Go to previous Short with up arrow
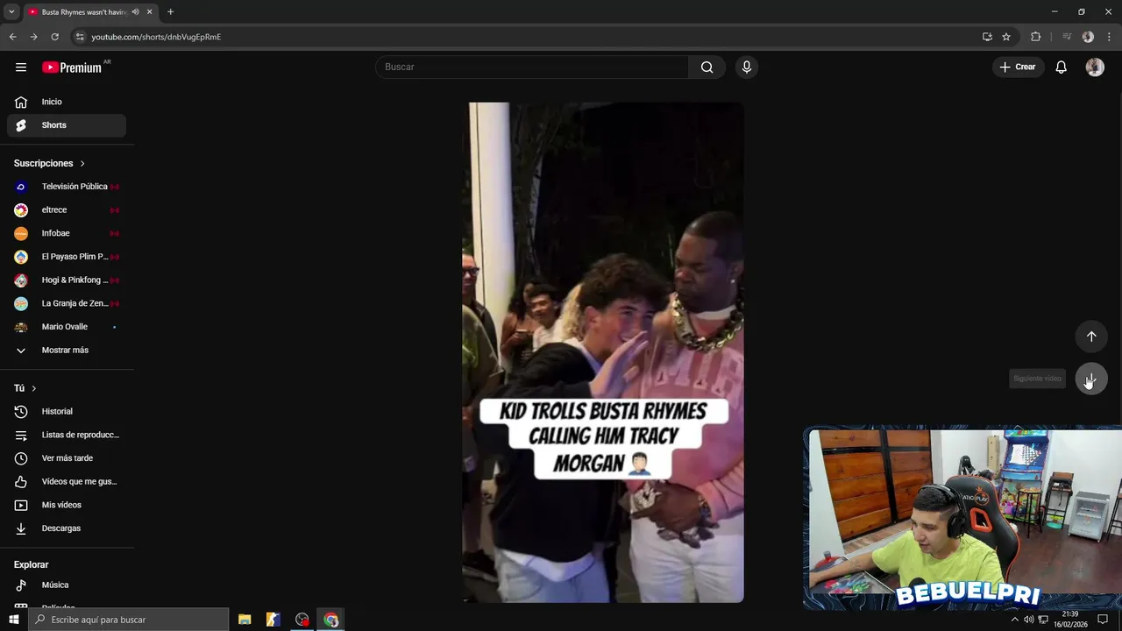Screen dimensions: 1122x631 1091,337
